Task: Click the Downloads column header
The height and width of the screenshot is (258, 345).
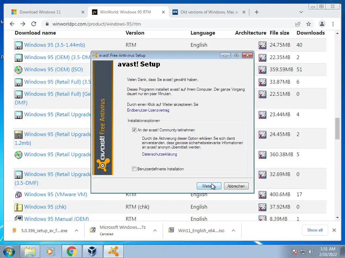Action: pyautogui.click(x=310, y=33)
